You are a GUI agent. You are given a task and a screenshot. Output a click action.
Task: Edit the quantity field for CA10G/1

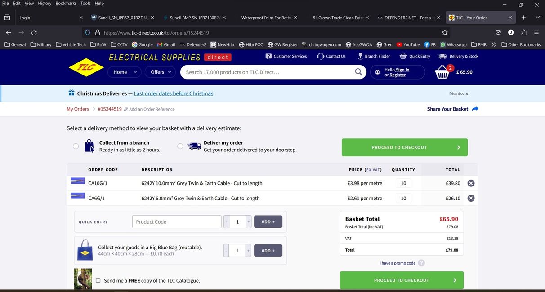point(403,183)
